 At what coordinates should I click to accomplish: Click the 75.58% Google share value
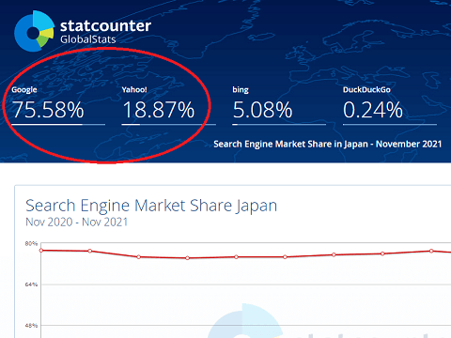point(48,110)
